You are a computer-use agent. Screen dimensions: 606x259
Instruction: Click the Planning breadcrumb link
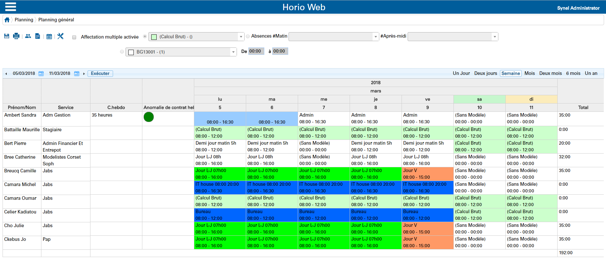pos(24,20)
